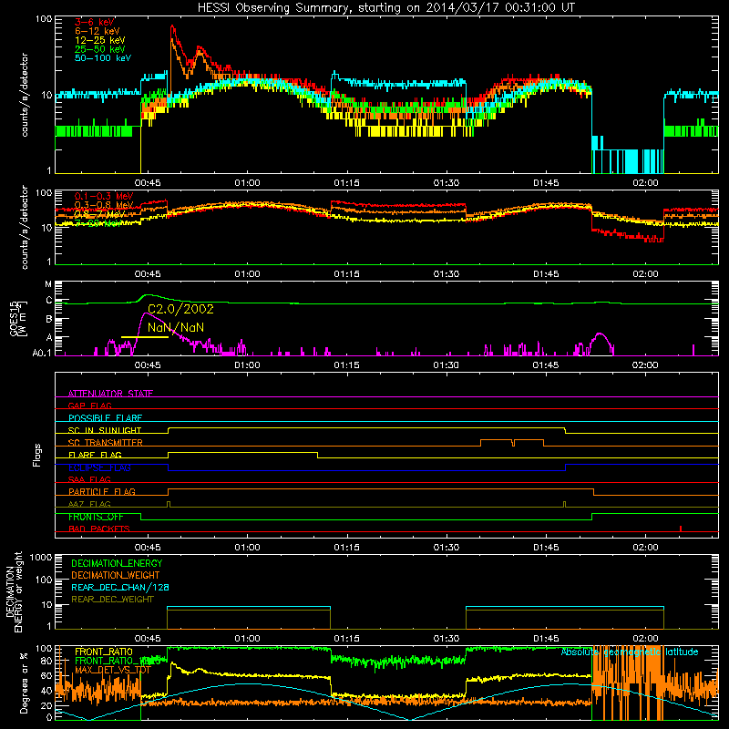Viewport: 729px width, 729px height.
Task: Select the 50-100 keV legend entry
Action: (103, 58)
